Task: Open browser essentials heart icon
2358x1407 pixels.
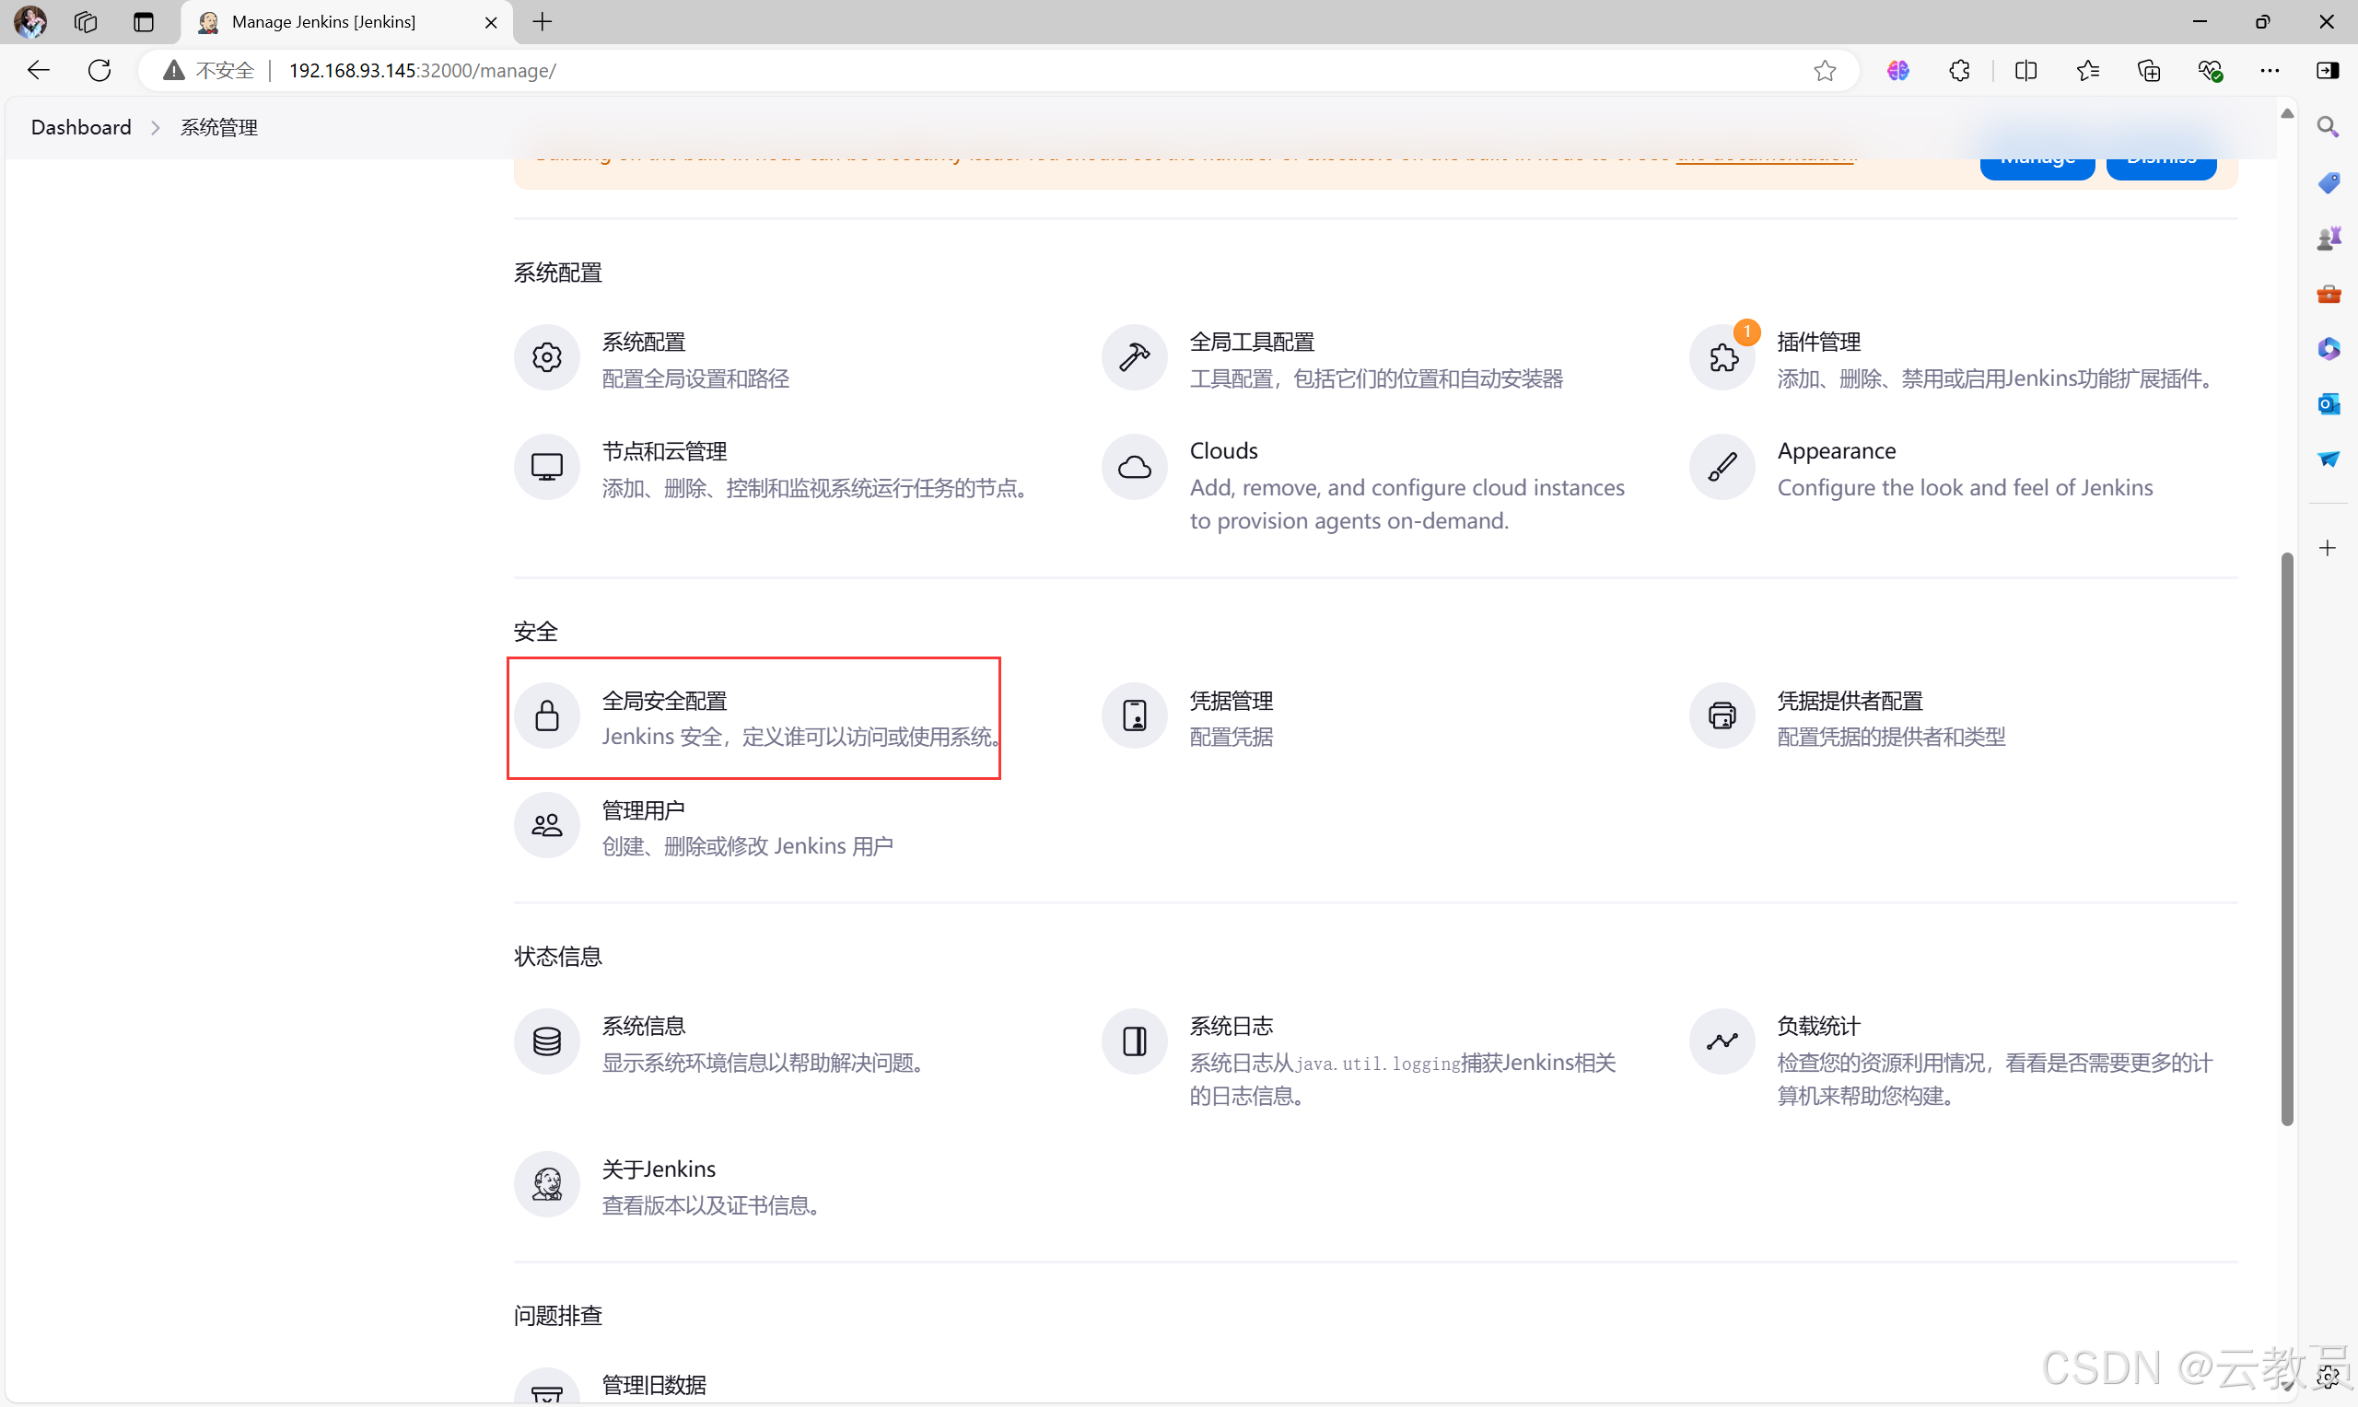Action: 2210,70
